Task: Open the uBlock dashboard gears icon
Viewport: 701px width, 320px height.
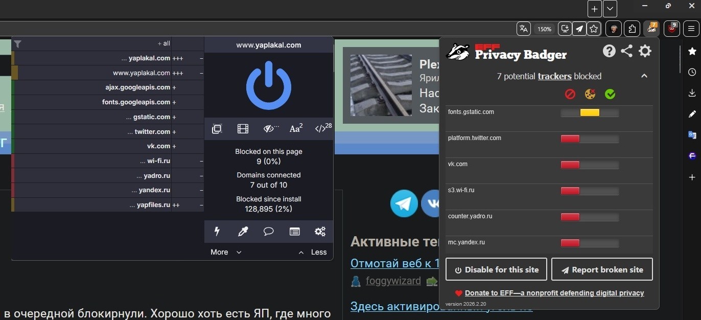Action: click(x=320, y=232)
